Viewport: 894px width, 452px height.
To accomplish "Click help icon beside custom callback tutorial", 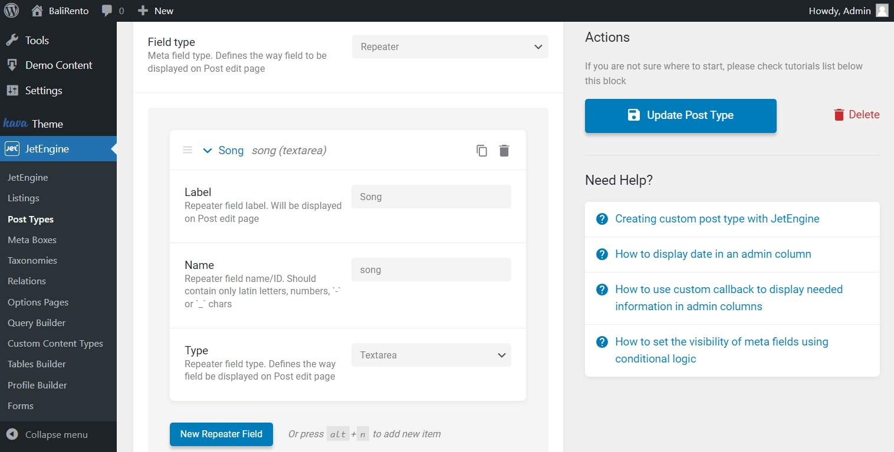I will [602, 290].
